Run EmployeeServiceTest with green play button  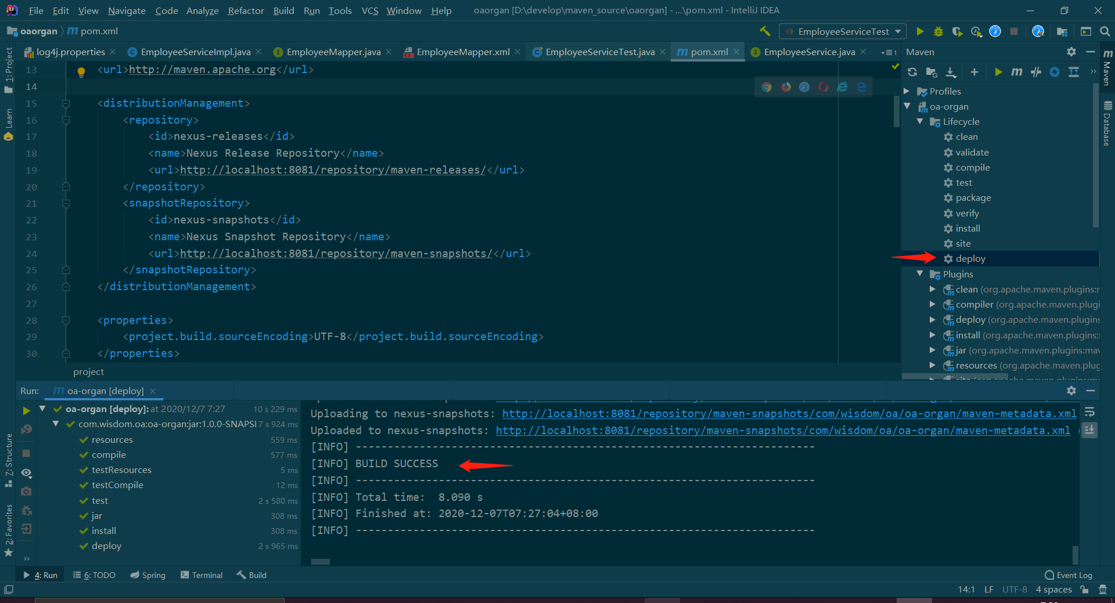[x=920, y=31]
